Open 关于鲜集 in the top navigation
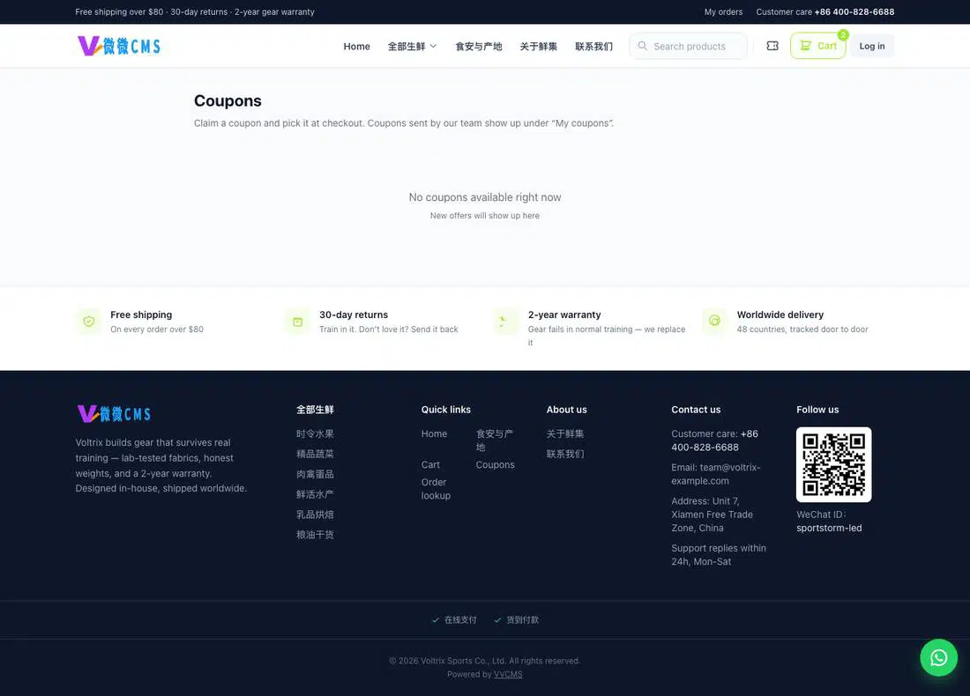Viewport: 970px width, 696px height. [538, 47]
